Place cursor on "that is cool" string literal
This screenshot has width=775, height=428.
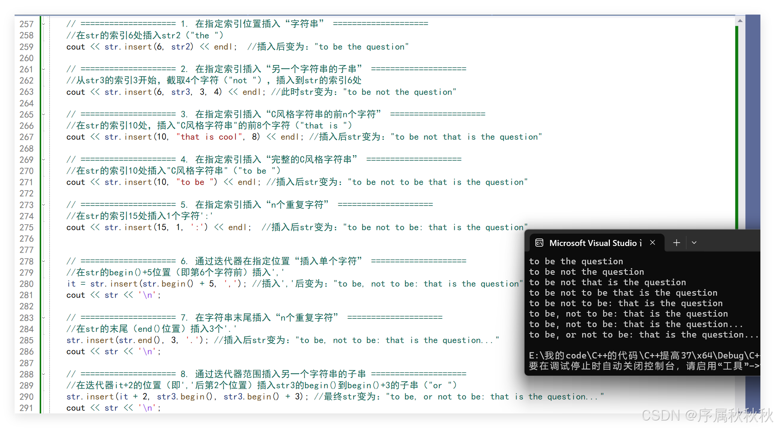point(209,137)
